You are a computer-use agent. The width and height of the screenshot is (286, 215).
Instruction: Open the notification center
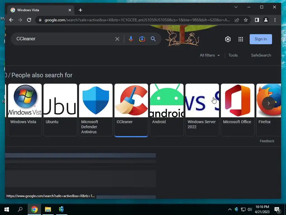[277, 209]
